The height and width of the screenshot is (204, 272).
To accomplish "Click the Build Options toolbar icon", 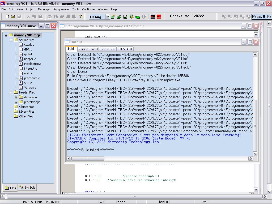I will [131, 17].
